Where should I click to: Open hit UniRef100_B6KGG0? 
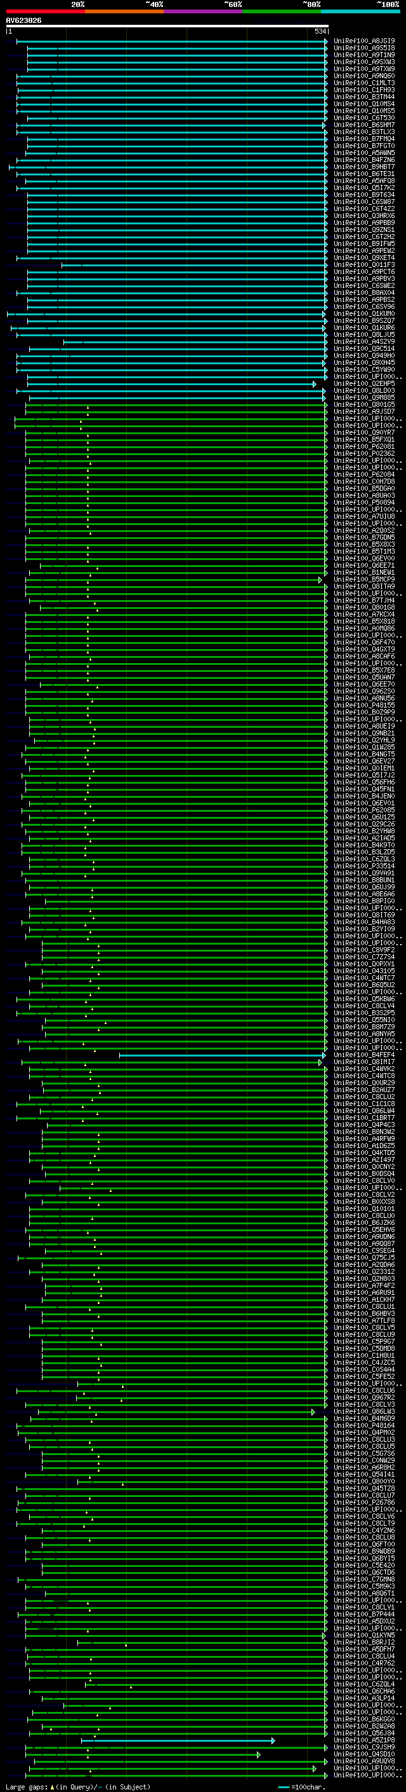364,1719
